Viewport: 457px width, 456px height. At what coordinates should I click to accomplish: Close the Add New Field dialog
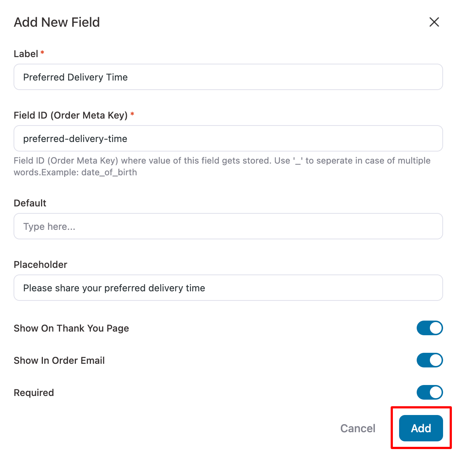point(434,22)
